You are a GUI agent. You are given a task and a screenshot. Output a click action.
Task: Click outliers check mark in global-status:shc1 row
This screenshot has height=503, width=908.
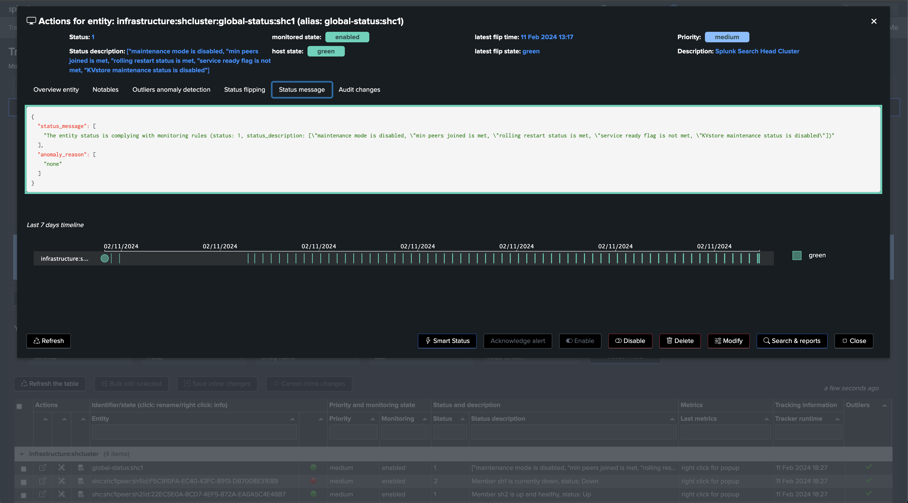868,467
